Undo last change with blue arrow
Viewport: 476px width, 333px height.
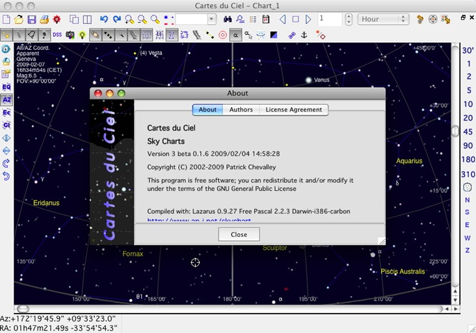104,19
